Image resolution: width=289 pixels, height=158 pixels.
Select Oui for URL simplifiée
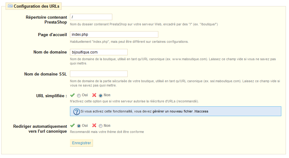click(x=79, y=96)
